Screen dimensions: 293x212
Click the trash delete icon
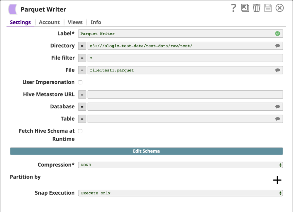tap(256, 8)
